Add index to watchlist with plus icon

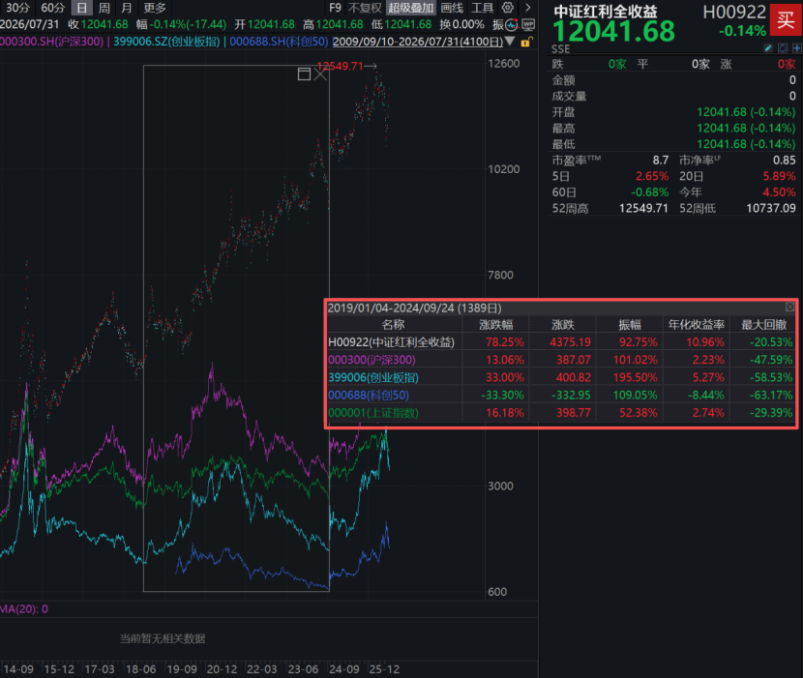click(x=797, y=48)
